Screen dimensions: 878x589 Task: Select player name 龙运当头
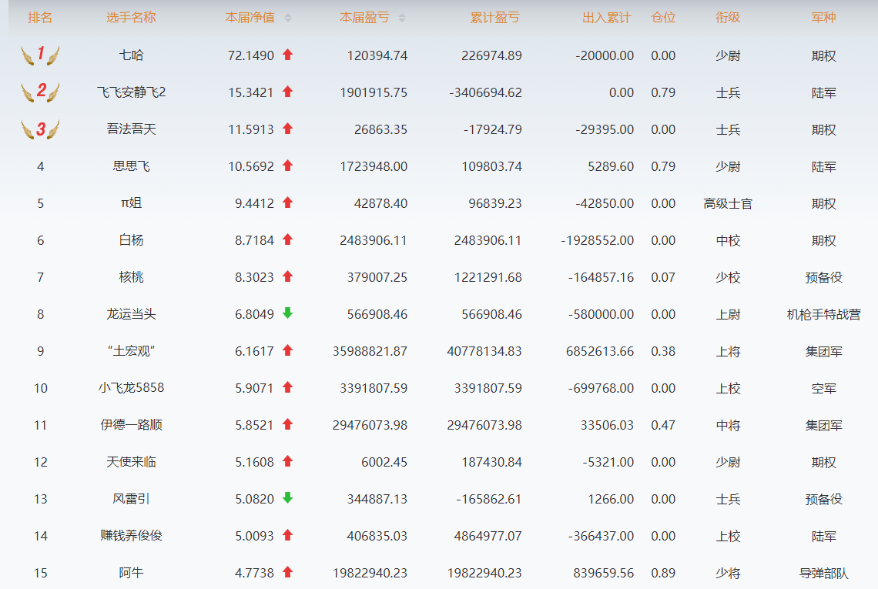[131, 313]
